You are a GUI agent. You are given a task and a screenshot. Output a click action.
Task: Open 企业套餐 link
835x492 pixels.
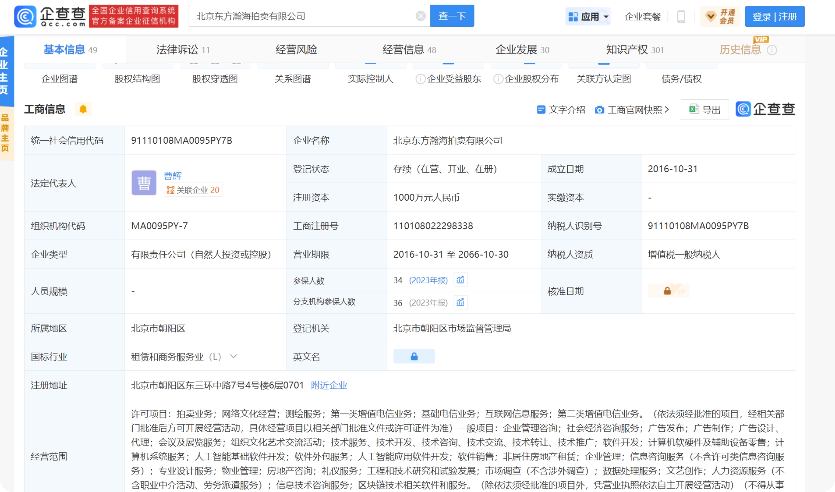point(643,16)
